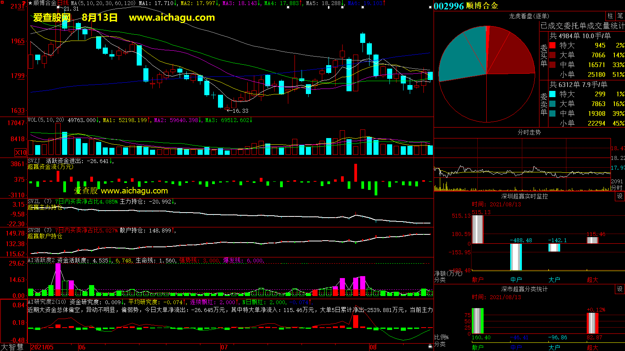625x351 pixels.
Task: Click the 大智慧 logo at bottom-left
Action: pyautogui.click(x=12, y=347)
